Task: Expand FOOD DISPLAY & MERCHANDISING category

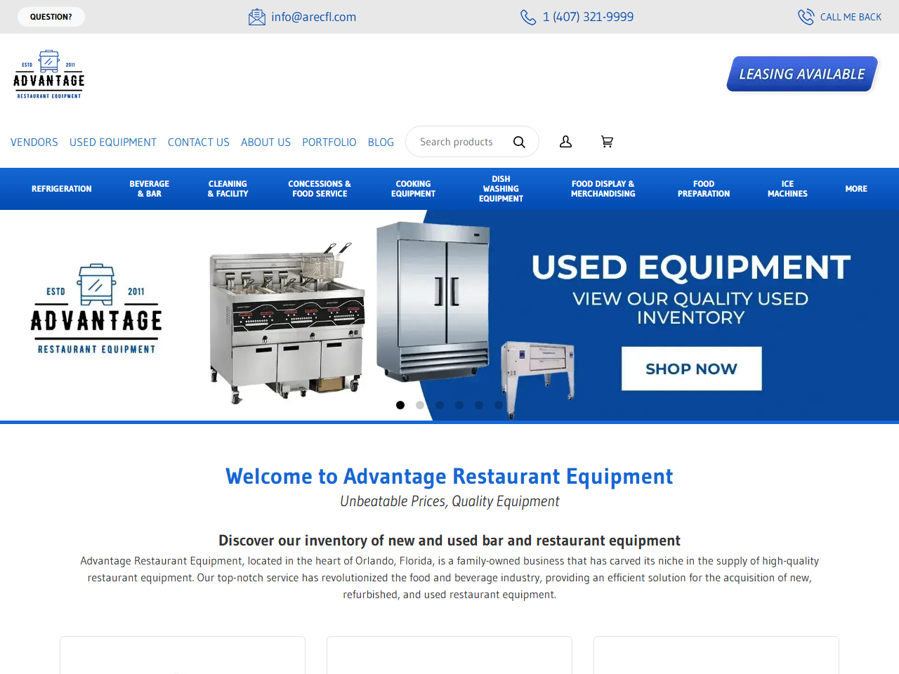Action: 603,189
